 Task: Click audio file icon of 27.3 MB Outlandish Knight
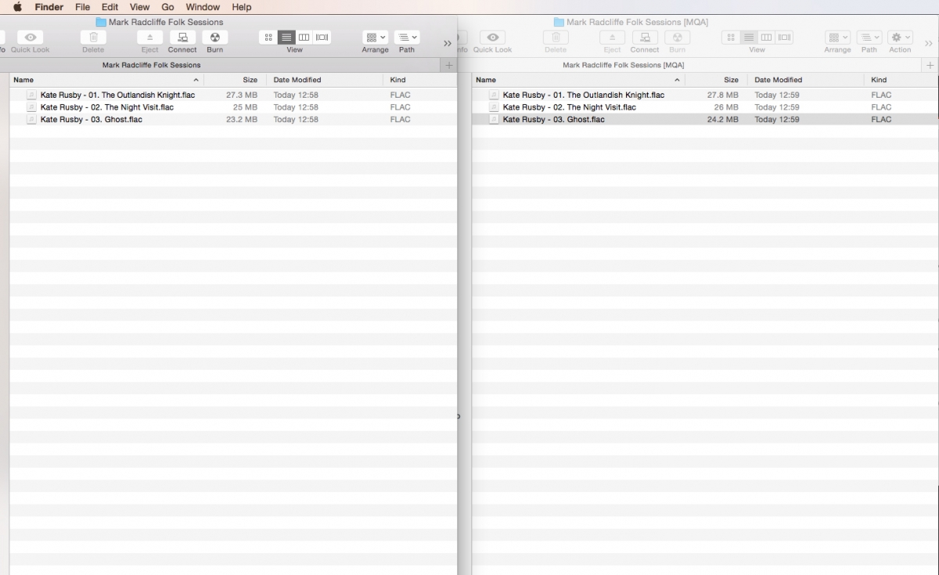[x=31, y=95]
